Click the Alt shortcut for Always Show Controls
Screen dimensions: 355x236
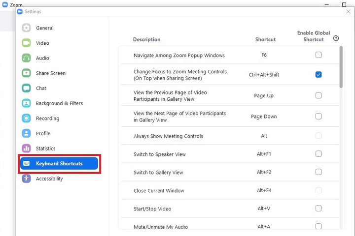(x=264, y=136)
